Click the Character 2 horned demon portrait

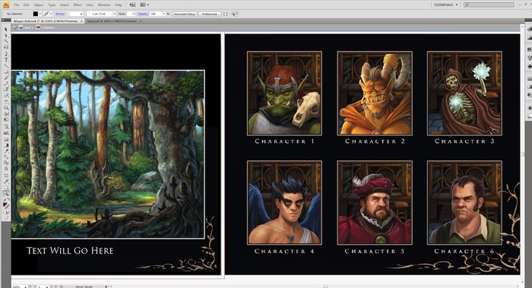pos(375,93)
